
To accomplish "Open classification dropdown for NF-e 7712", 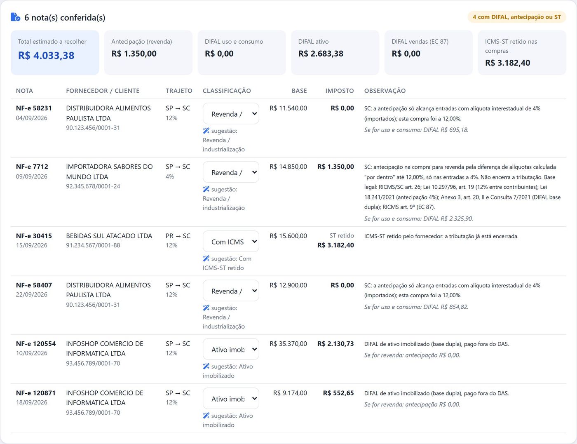I will (231, 172).
